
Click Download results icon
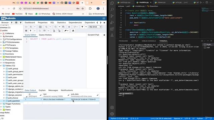[x=73, y=31]
